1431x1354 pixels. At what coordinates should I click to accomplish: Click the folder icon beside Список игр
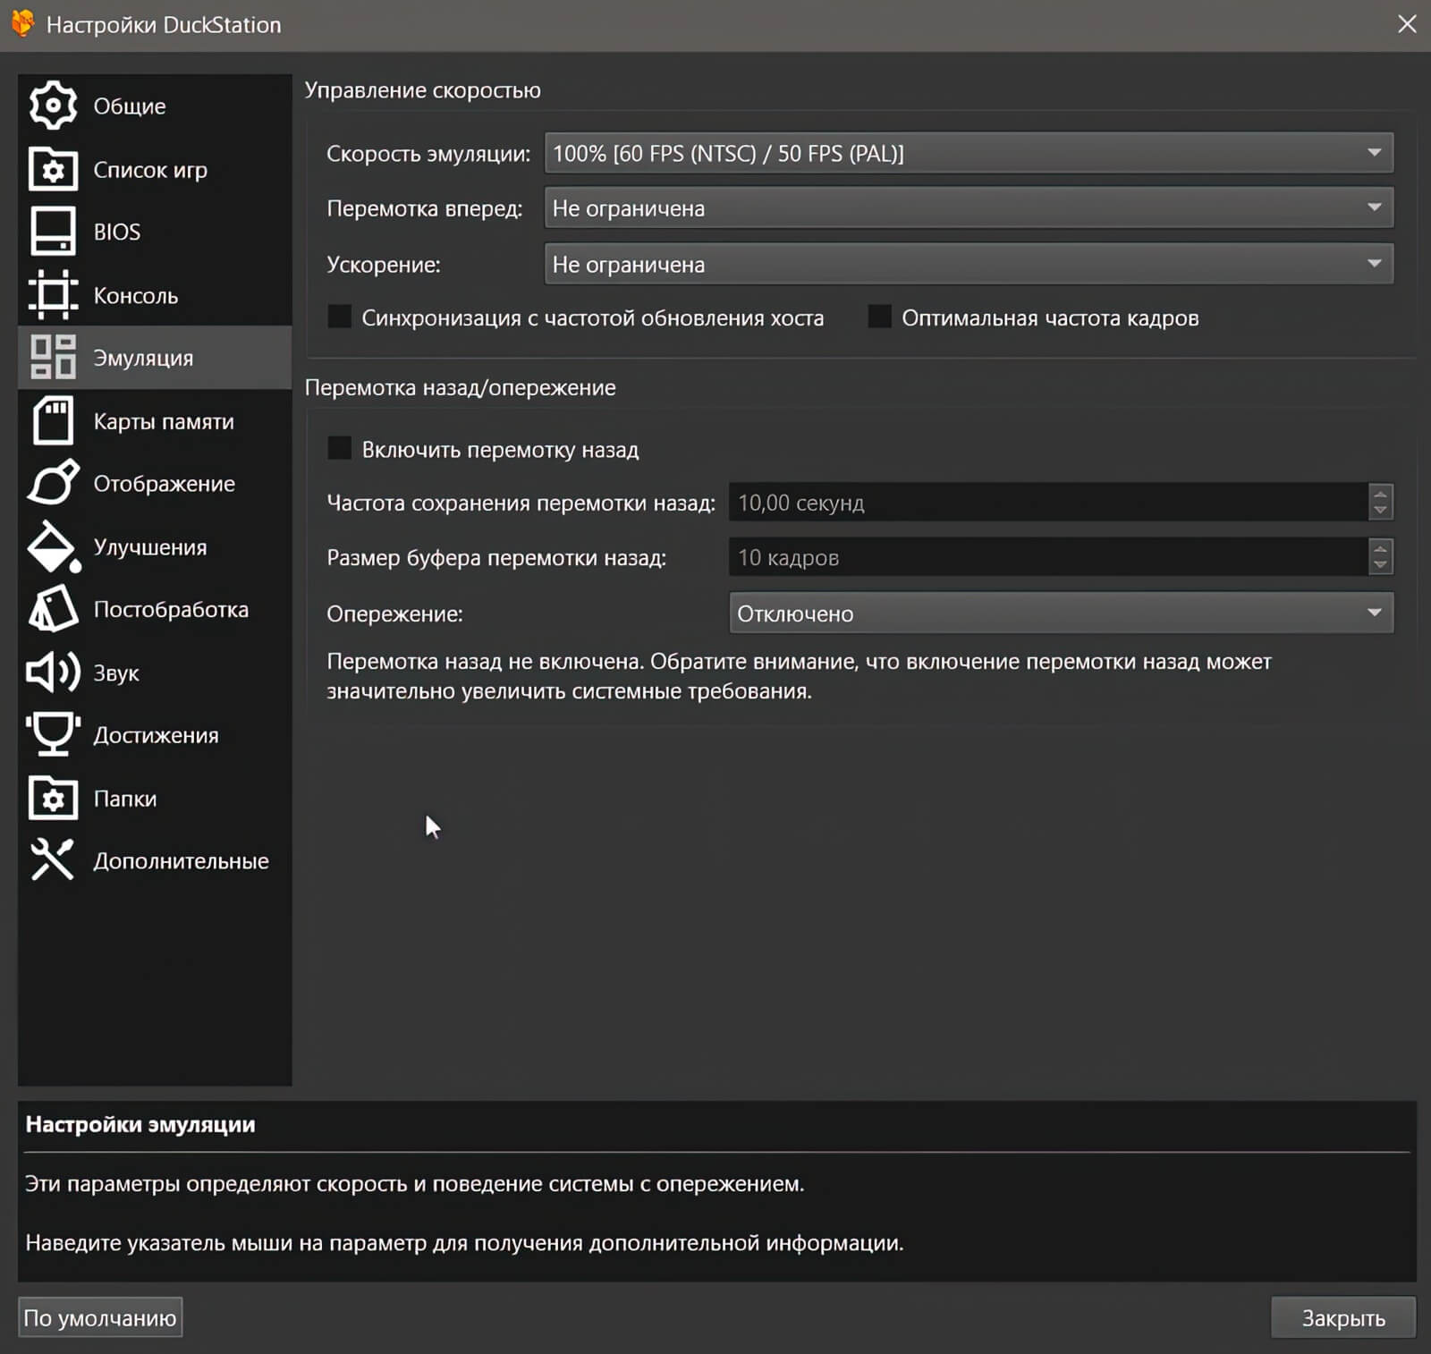point(53,169)
